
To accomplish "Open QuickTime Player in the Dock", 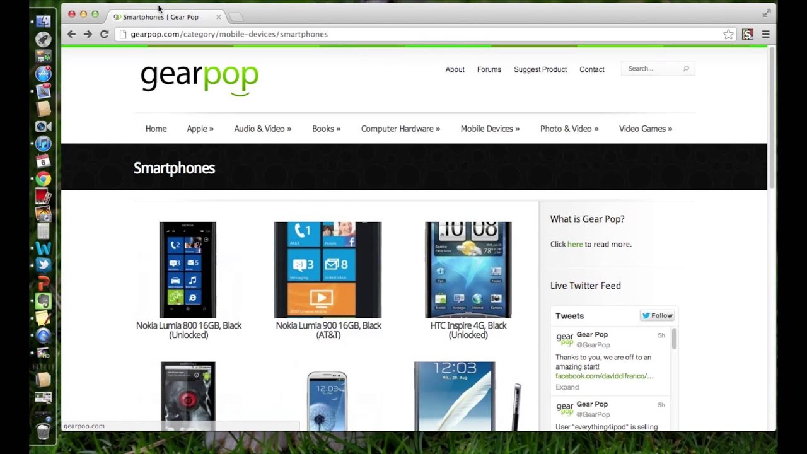I will (43, 335).
